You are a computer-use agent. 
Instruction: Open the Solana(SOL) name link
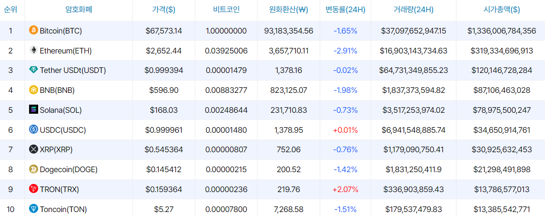tap(61, 110)
